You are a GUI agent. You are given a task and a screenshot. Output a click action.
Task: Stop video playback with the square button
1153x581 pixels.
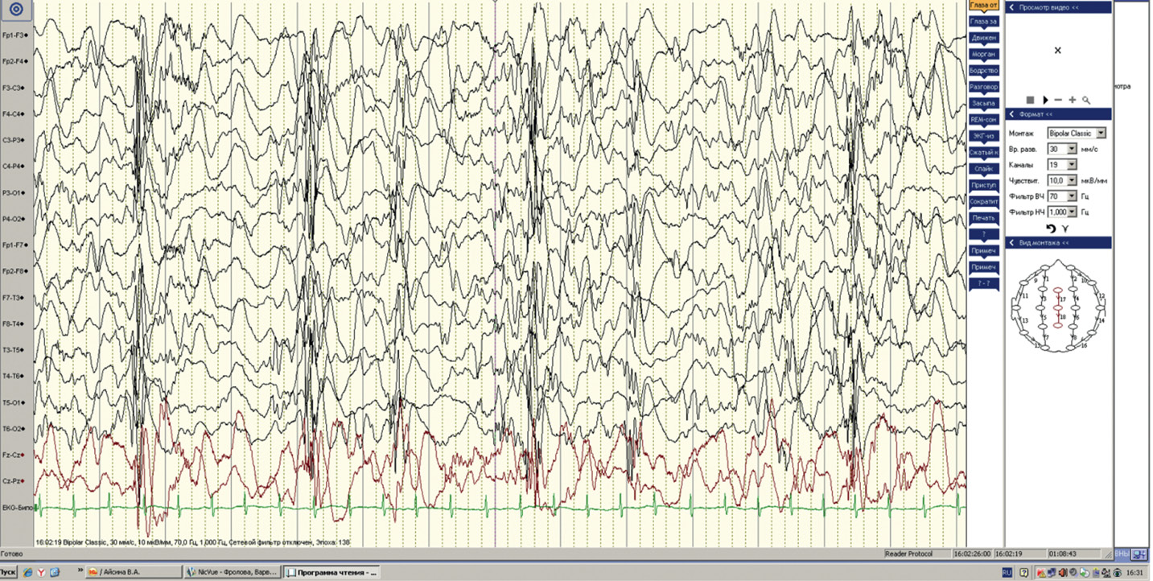pos(1030,100)
